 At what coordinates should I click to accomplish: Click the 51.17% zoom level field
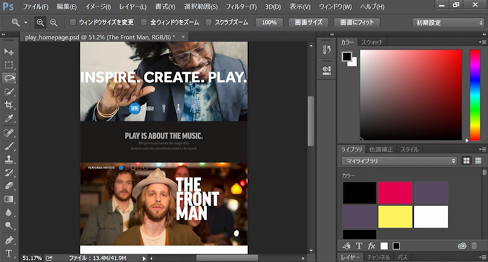[32, 258]
